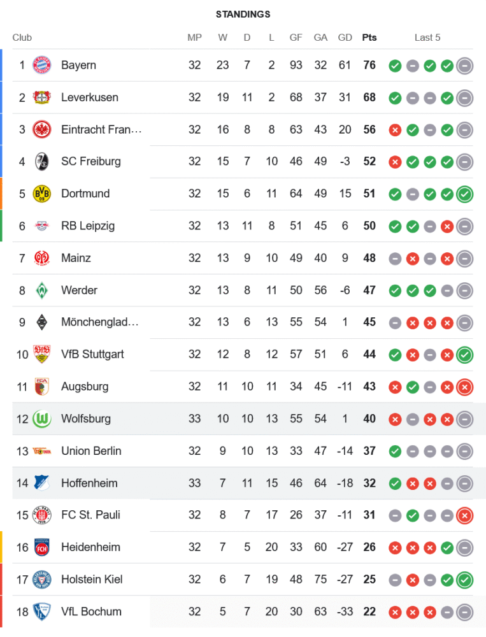This screenshot has height=637, width=486.
Task: Sort standings by Pts column header
Action: pyautogui.click(x=369, y=38)
